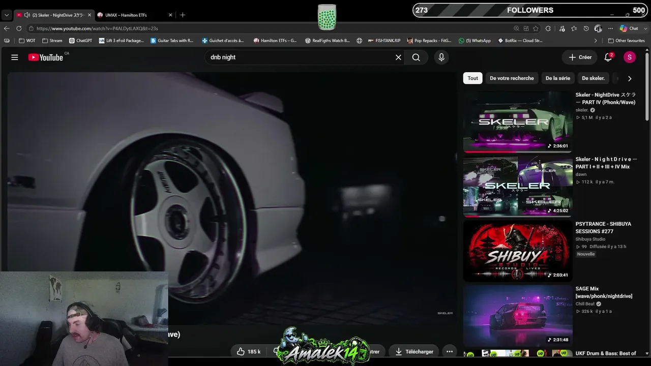Open the Hamilton ETFs bookmark link
This screenshot has height=366, width=651.
tap(275, 41)
